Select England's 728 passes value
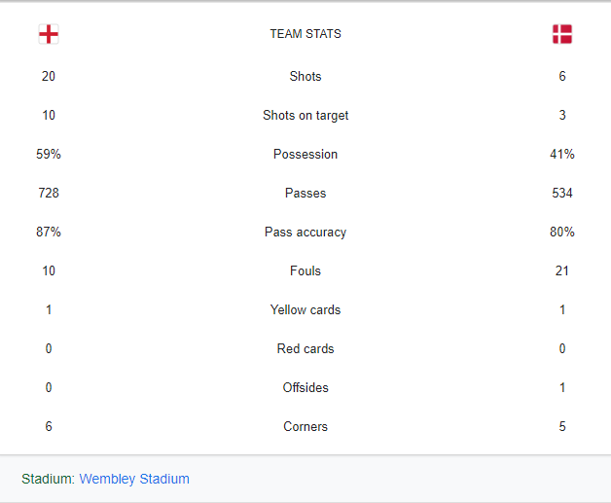 [x=49, y=193]
